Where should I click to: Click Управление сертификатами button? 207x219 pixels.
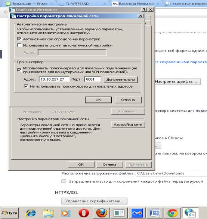[x=95, y=201]
